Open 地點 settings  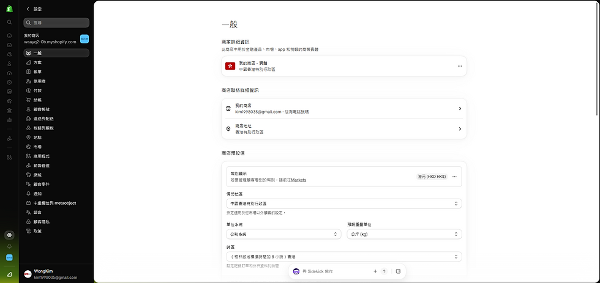tap(56, 137)
